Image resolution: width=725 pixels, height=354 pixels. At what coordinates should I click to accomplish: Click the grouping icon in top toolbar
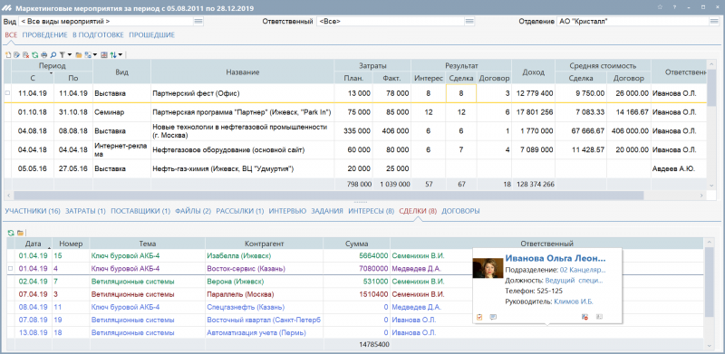click(x=88, y=54)
